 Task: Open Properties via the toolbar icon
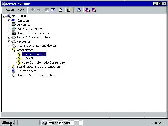point(61,10)
